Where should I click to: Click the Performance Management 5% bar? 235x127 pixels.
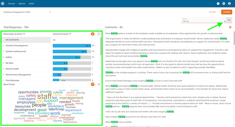(57, 75)
